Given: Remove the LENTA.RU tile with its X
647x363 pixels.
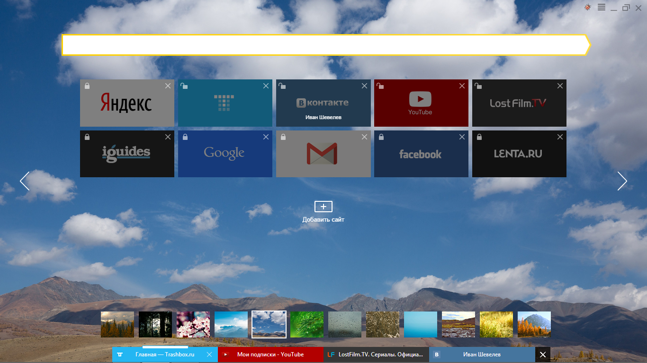Looking at the screenshot, I should (560, 137).
